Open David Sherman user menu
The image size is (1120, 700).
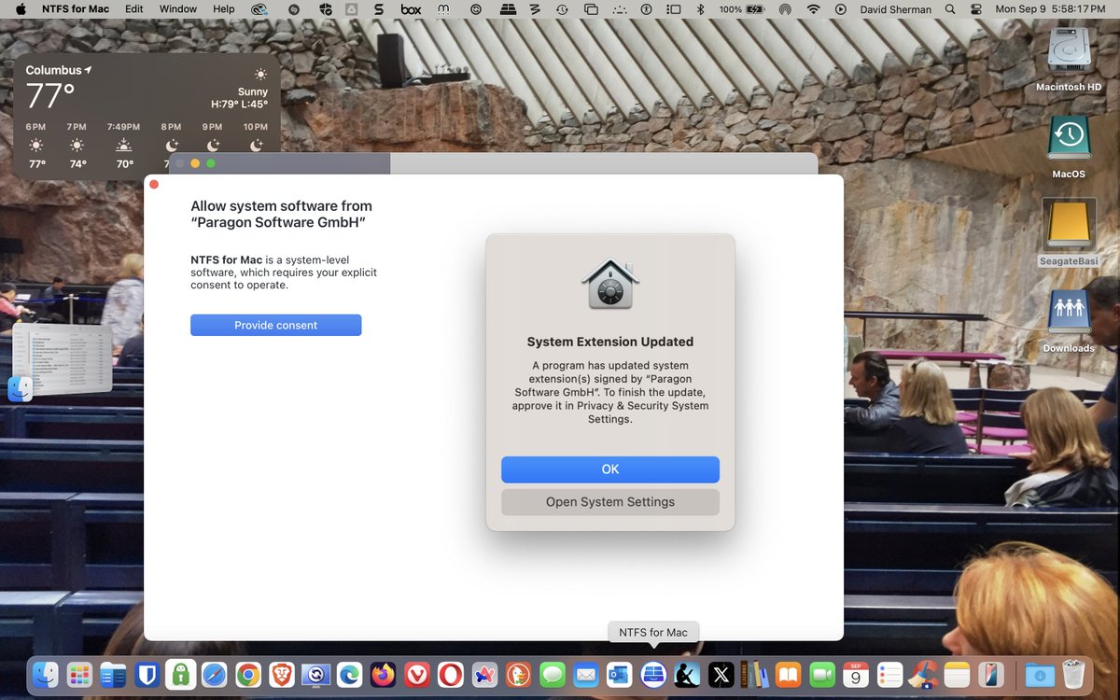(x=895, y=9)
